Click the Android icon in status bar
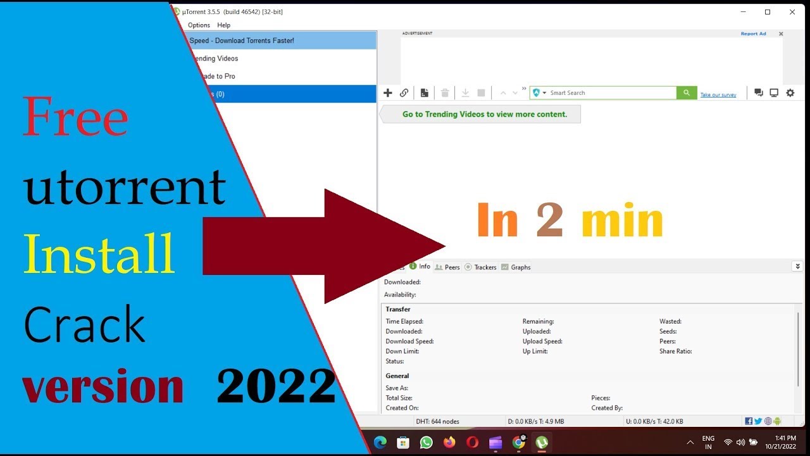Viewport: 810px width, 456px height. tap(777, 421)
